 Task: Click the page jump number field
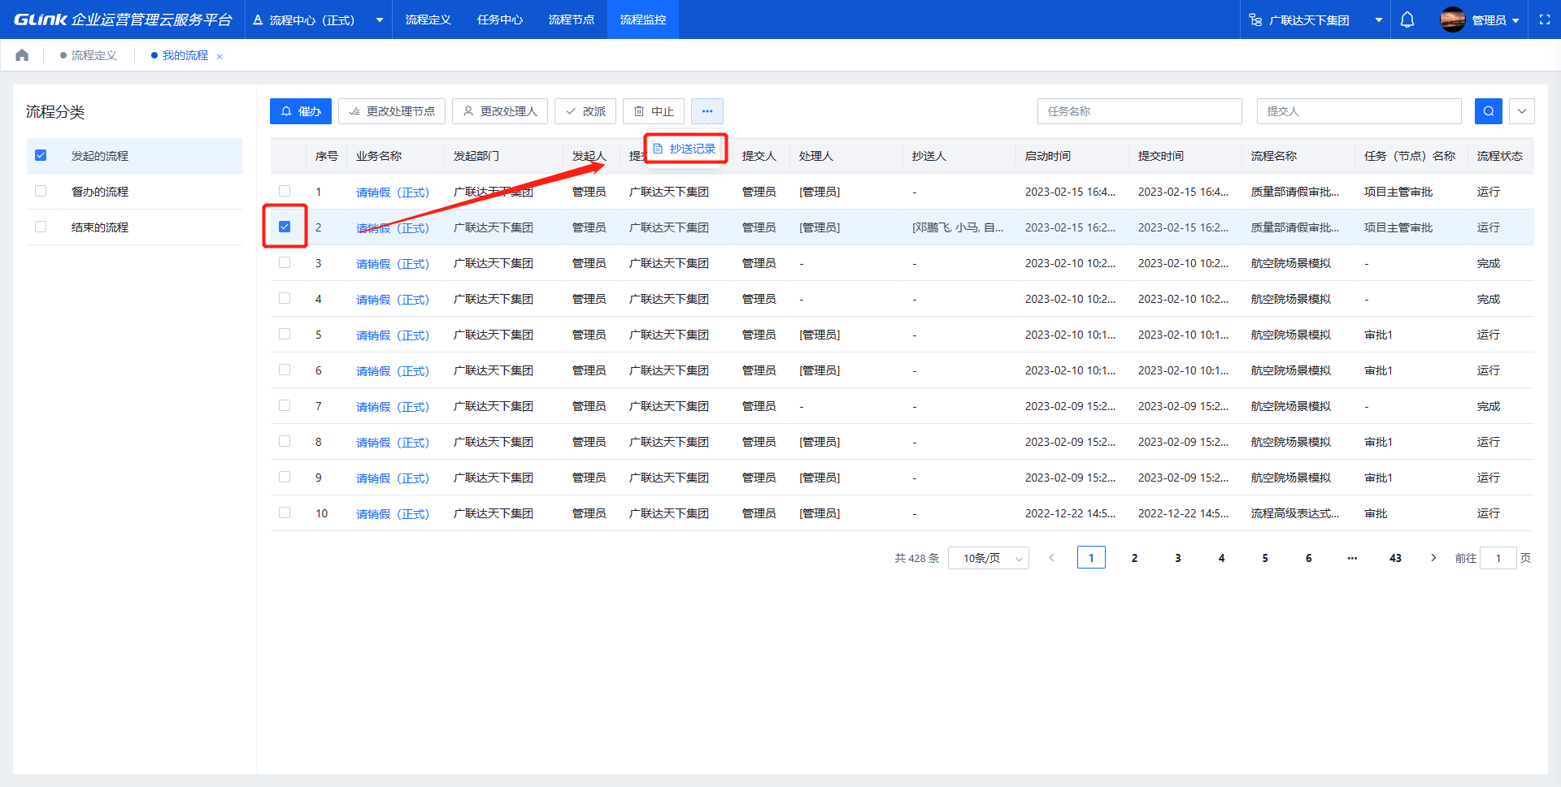click(1498, 558)
